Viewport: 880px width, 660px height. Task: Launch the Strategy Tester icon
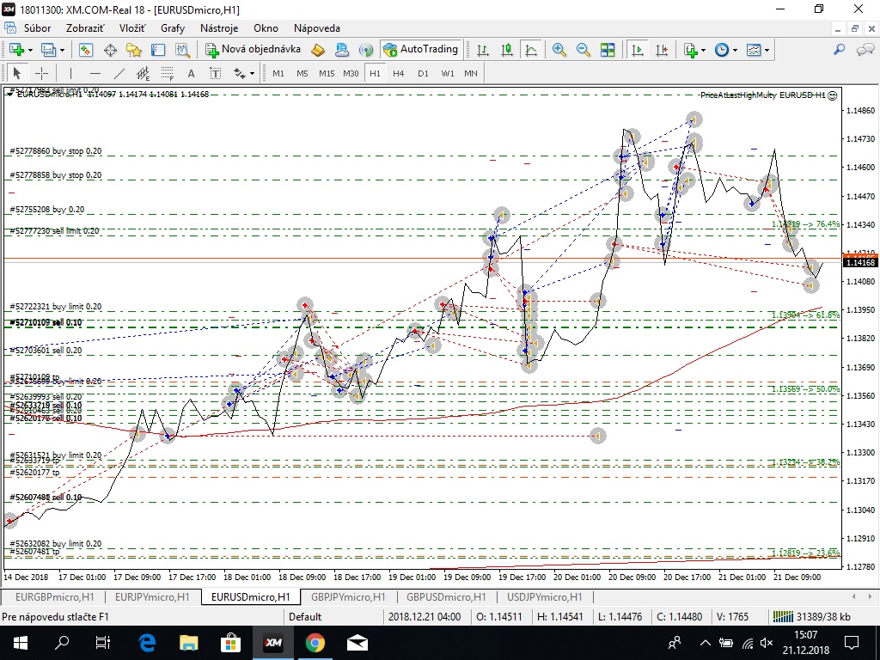pyautogui.click(x=182, y=50)
